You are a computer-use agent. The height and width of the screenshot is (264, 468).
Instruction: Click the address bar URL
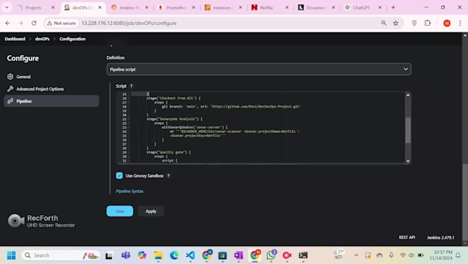click(129, 23)
